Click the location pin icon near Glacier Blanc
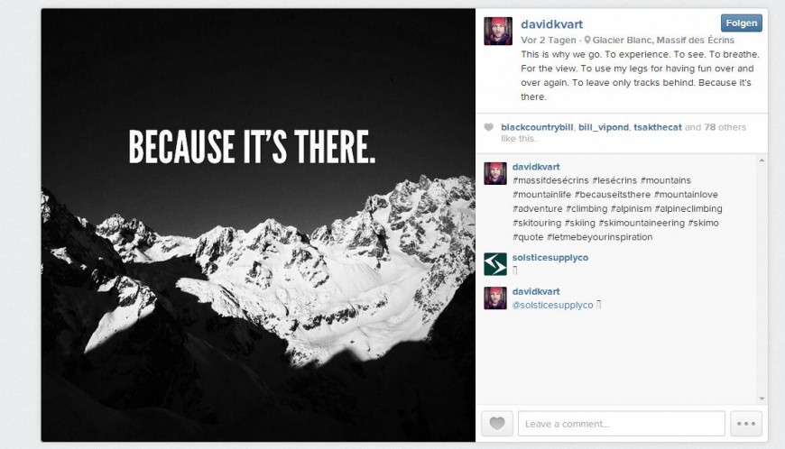Image resolution: width=785 pixels, height=449 pixels. (x=587, y=40)
